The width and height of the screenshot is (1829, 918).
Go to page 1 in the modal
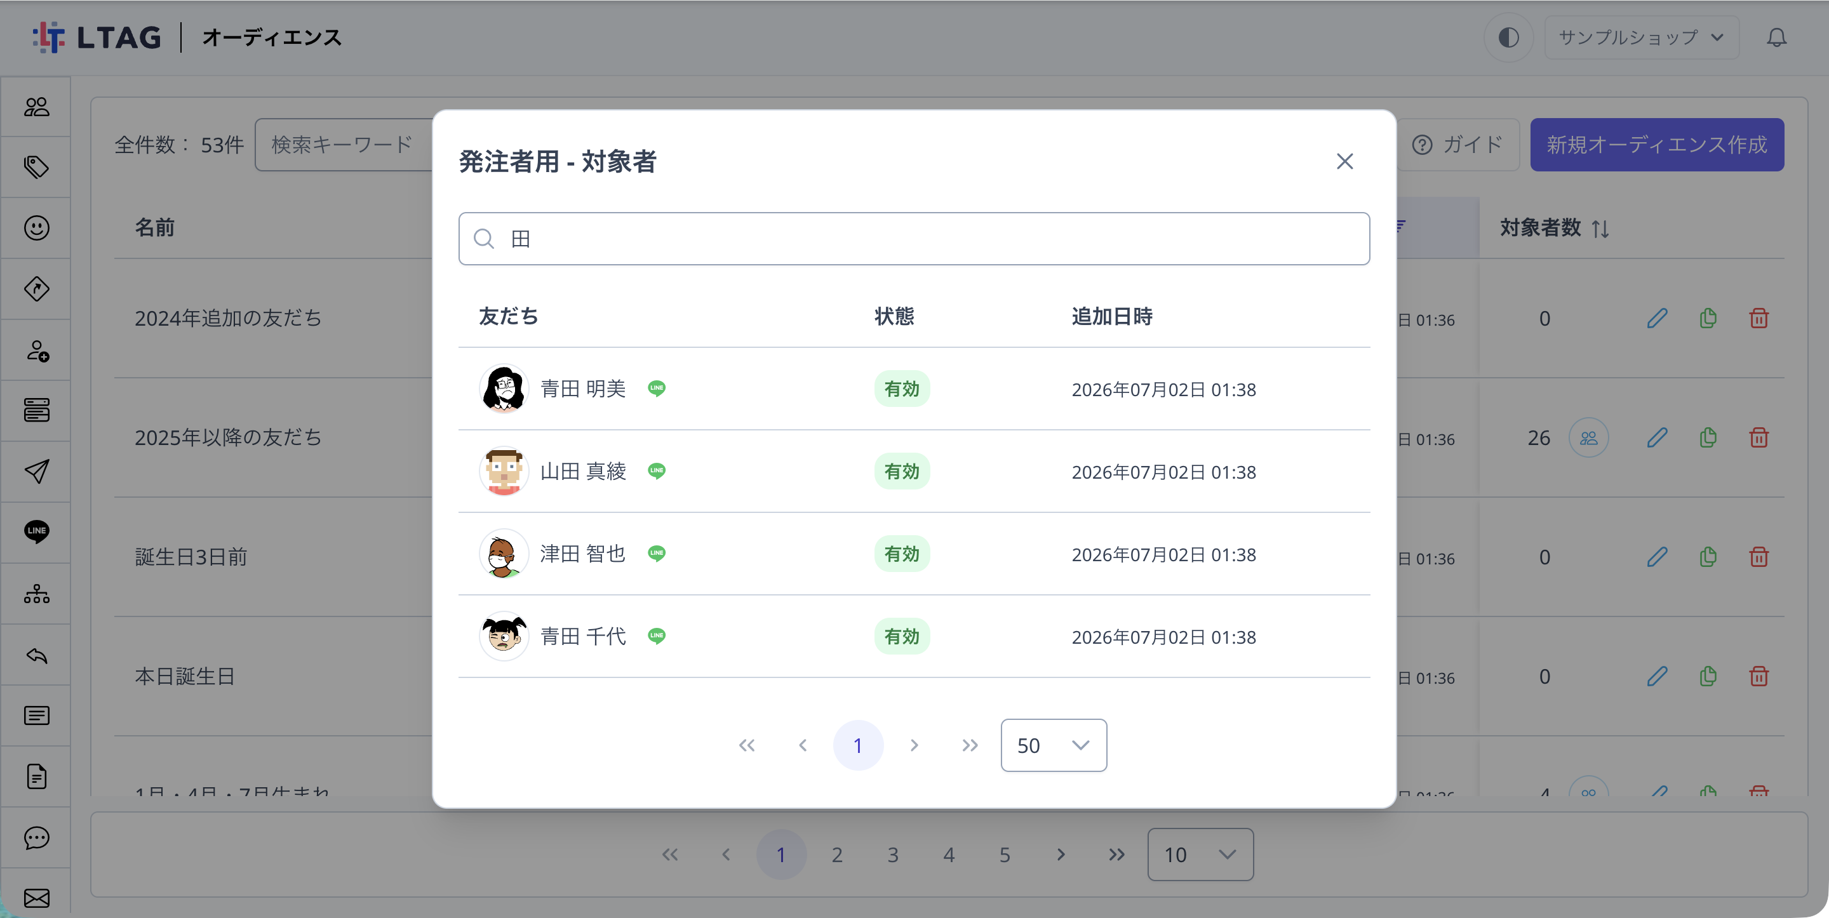pyautogui.click(x=858, y=745)
